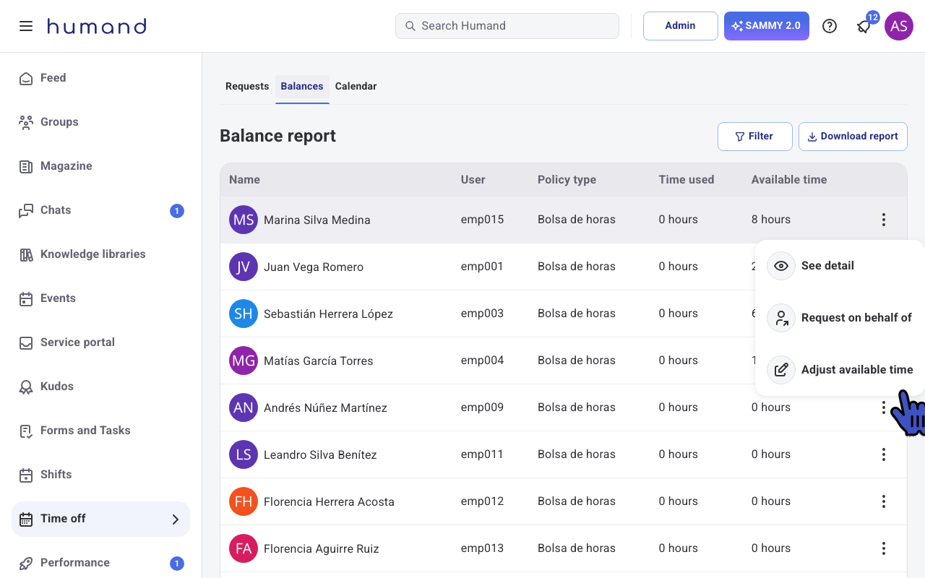
Task: Open the Filter button
Action: point(754,137)
